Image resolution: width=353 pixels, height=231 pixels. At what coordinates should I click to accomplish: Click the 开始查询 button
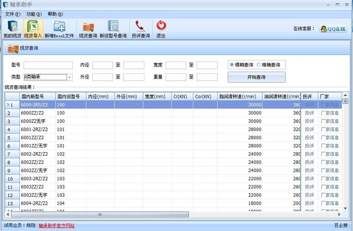(x=257, y=77)
